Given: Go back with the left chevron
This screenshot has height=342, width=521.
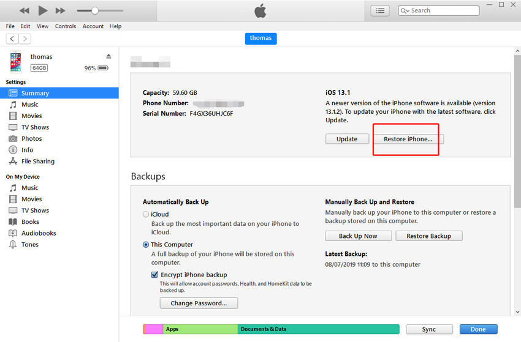Looking at the screenshot, I should [x=12, y=39].
